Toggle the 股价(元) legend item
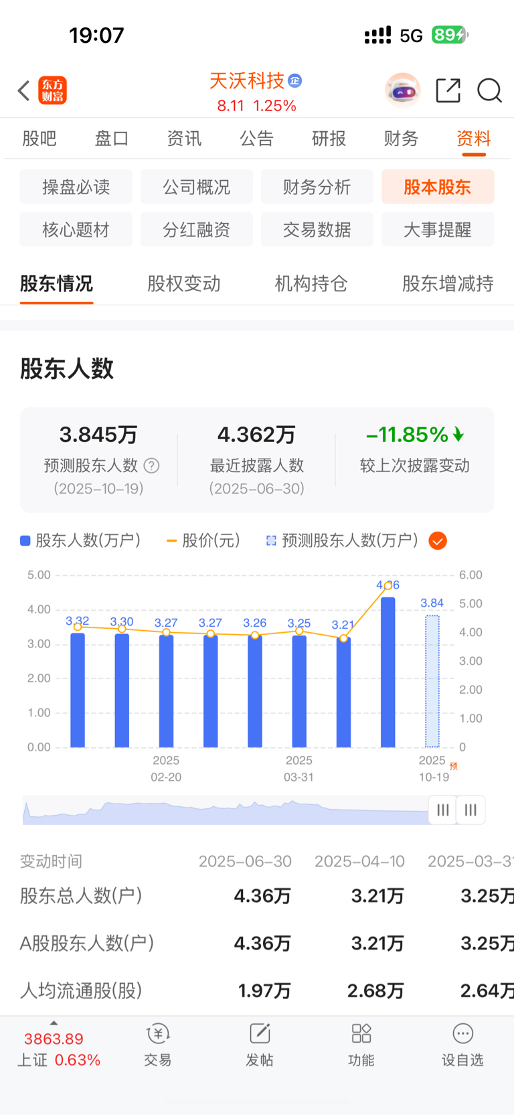514x1115 pixels. click(x=203, y=540)
